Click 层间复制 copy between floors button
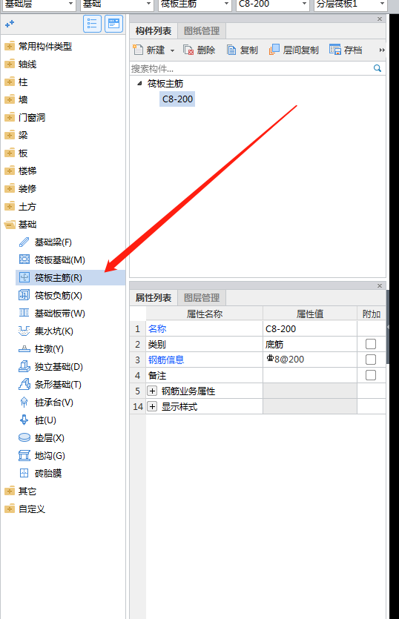Image resolution: width=399 pixels, height=619 pixels. [x=294, y=50]
